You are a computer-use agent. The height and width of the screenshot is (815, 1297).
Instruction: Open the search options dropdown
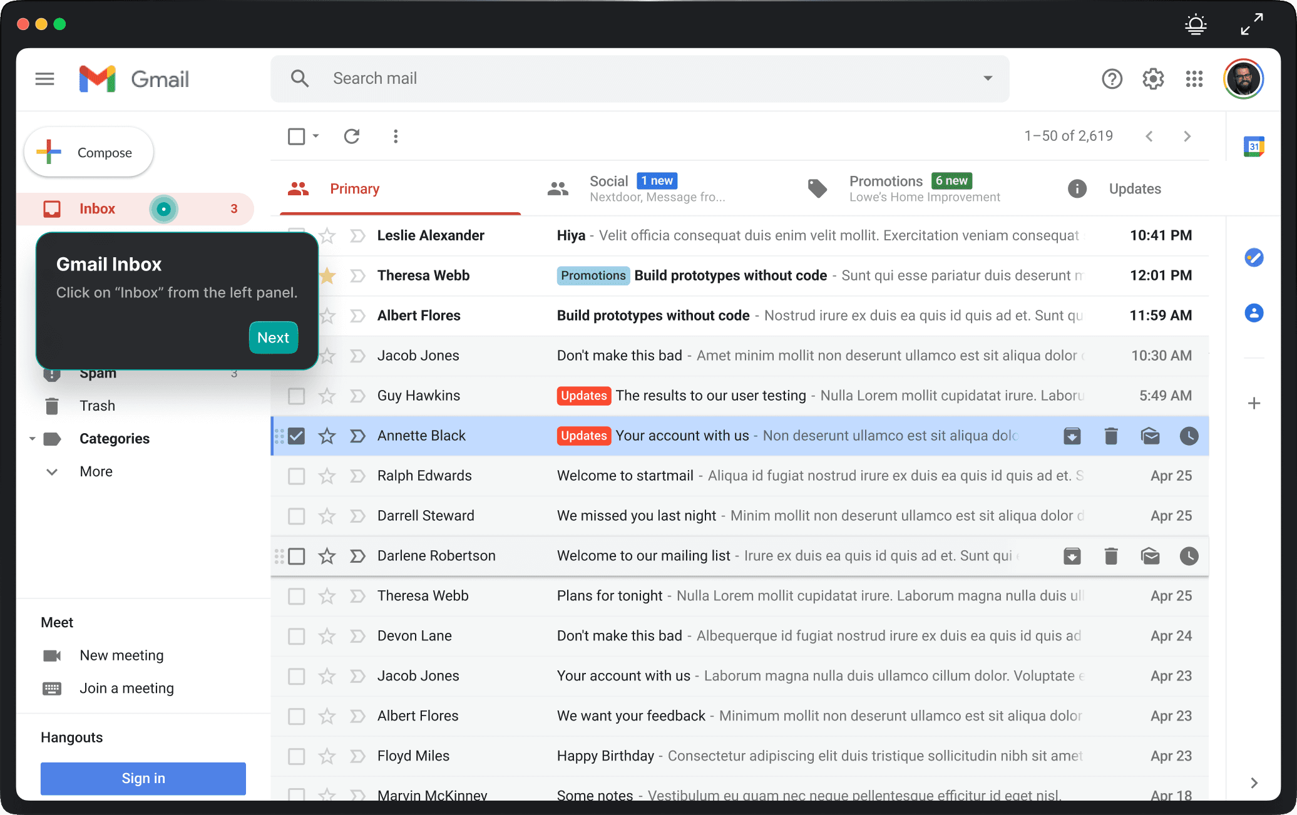[988, 78]
